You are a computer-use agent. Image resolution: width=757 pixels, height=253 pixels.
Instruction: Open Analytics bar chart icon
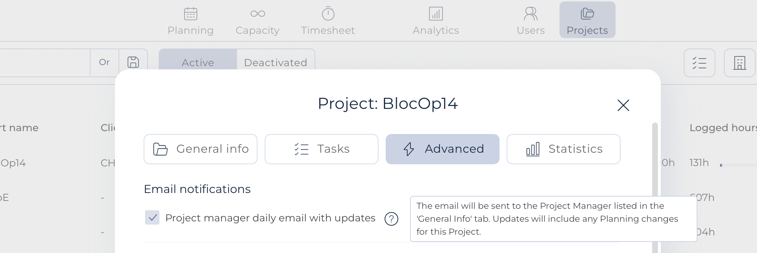436,14
